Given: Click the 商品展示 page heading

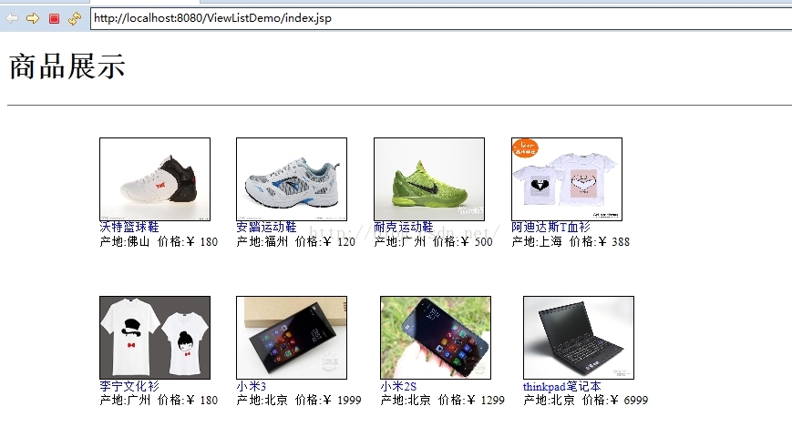Looking at the screenshot, I should (x=67, y=66).
